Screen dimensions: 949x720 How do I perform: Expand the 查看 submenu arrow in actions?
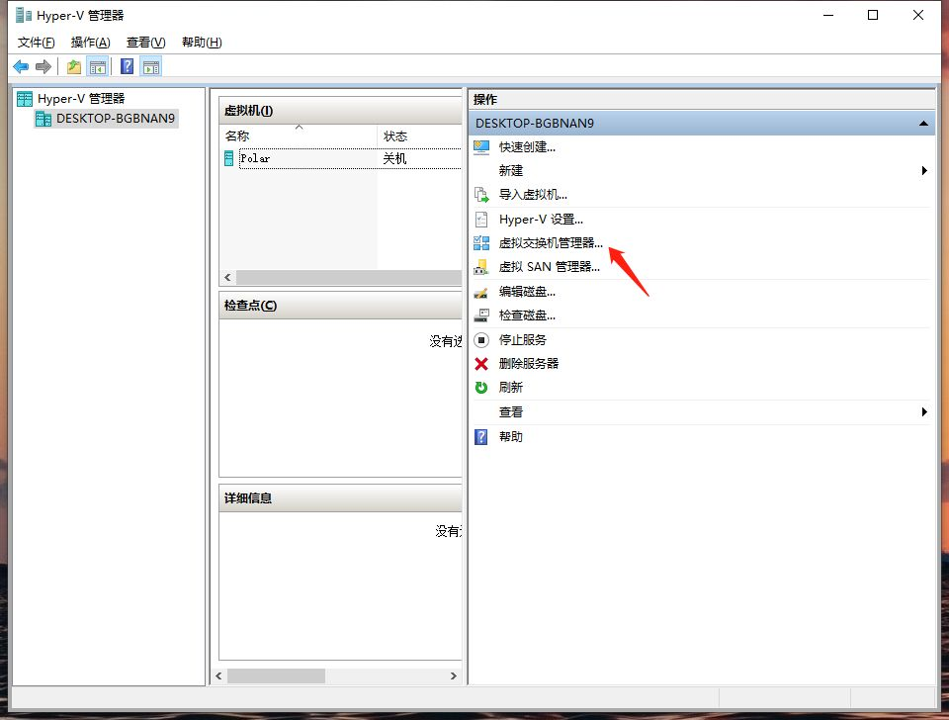coord(924,412)
